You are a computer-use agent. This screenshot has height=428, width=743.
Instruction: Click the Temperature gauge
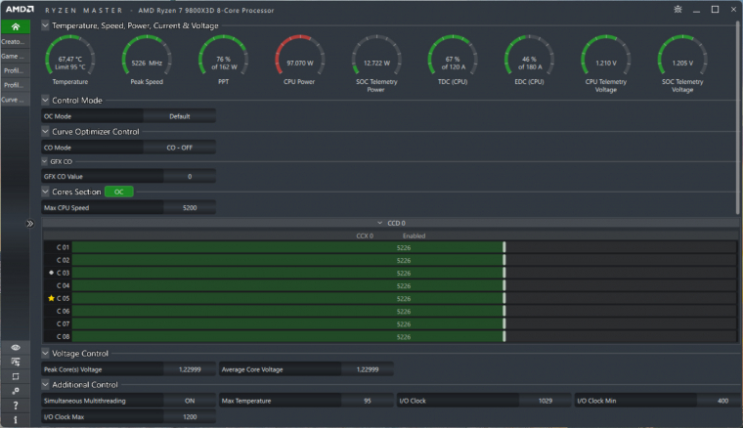coord(70,60)
